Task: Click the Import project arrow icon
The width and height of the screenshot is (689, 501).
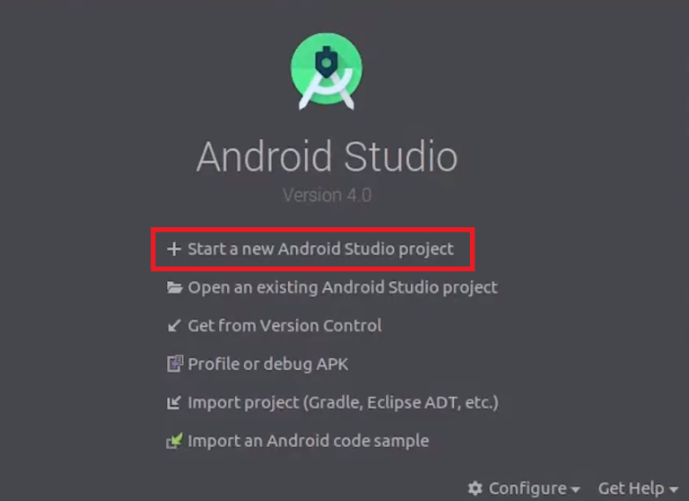Action: pyautogui.click(x=174, y=402)
